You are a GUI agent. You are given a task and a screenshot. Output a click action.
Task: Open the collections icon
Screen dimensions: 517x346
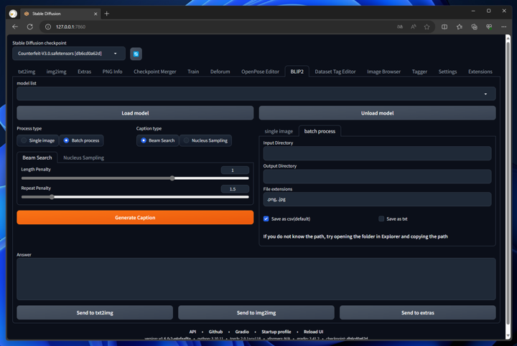pyautogui.click(x=474, y=27)
